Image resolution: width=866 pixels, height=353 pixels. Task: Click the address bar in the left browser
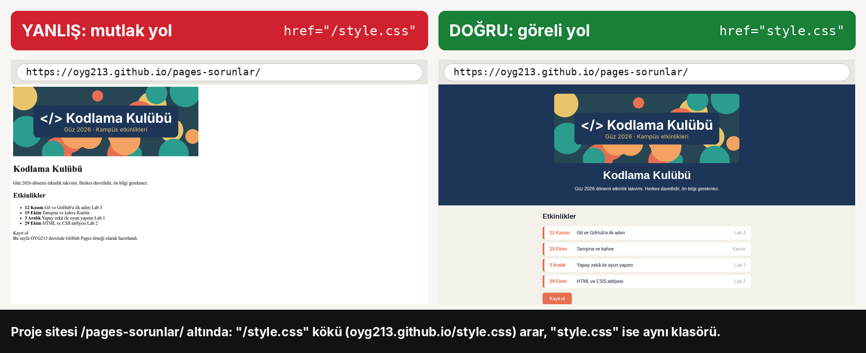tap(219, 72)
